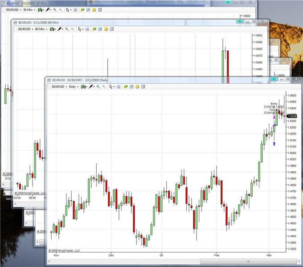Screen dimensions: 303x267
Task: Select drawing pen tool in 30 Min window
Action: click(x=47, y=10)
